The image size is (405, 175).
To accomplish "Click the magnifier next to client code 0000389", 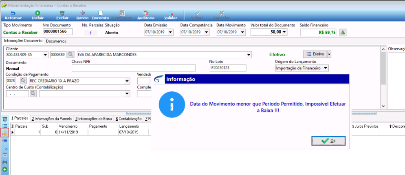I will 71,55.
